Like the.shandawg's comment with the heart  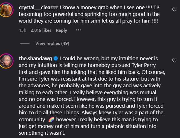tap(174, 60)
